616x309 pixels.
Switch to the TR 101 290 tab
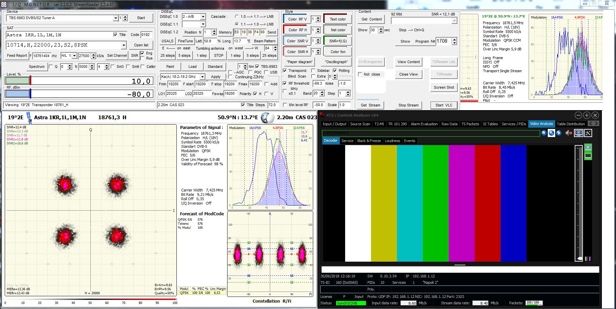coord(397,124)
